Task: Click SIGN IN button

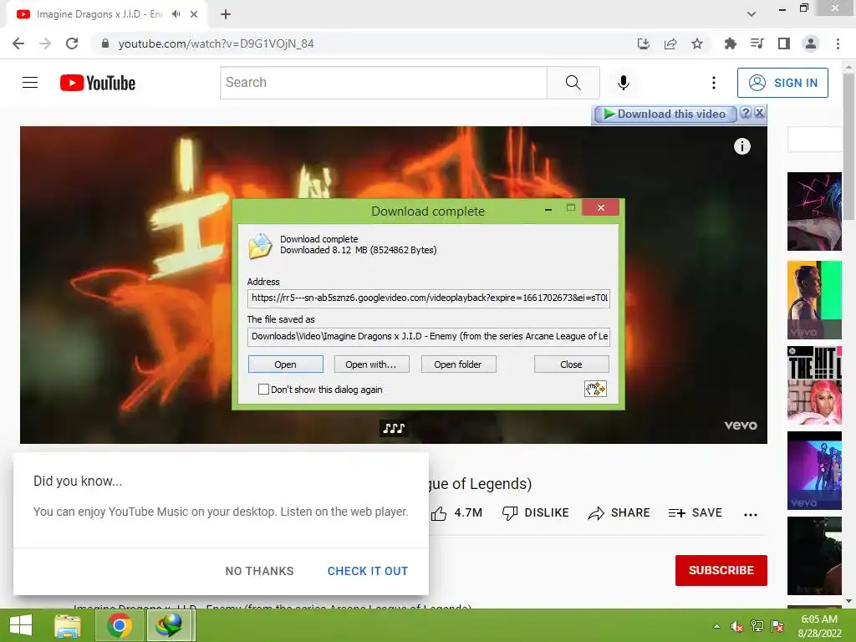Action: pyautogui.click(x=782, y=83)
